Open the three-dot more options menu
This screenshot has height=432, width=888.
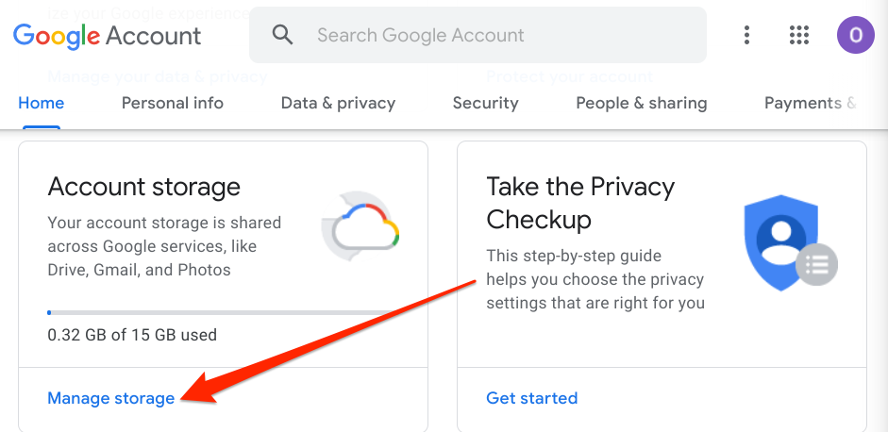[746, 36]
